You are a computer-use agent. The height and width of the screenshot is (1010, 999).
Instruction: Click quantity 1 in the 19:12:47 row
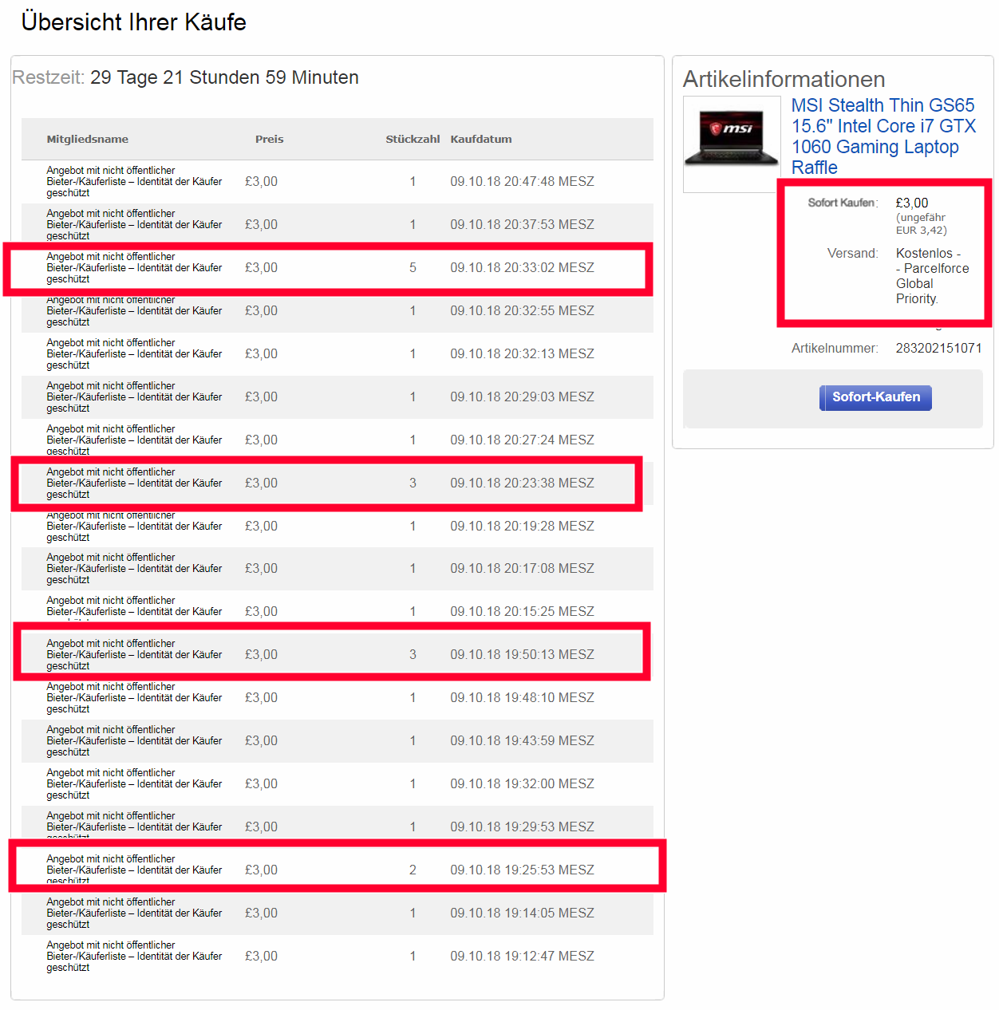coord(413,956)
